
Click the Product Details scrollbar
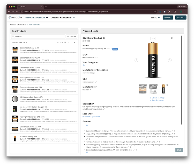(182, 80)
